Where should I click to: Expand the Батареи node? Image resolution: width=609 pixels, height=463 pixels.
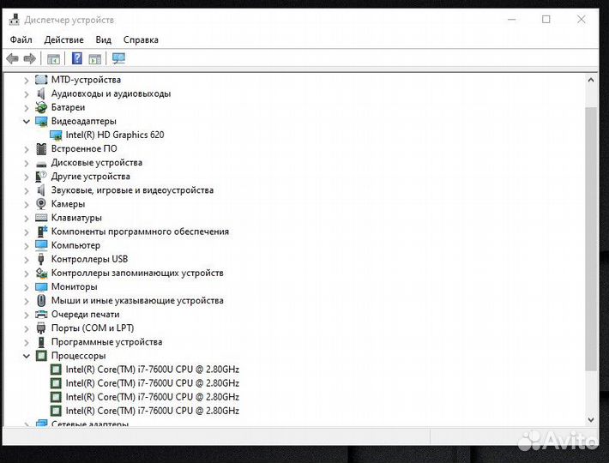coord(26,108)
